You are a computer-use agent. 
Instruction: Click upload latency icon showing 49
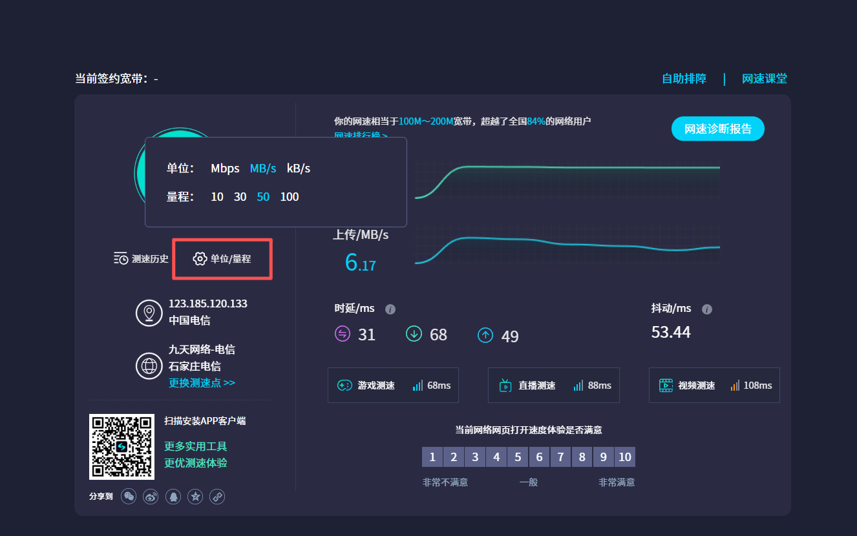point(485,335)
